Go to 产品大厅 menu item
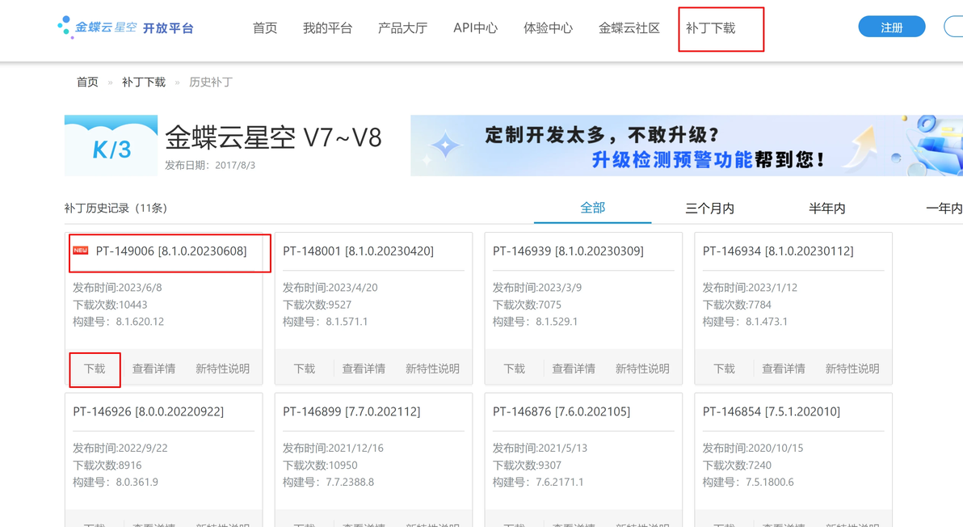 (x=402, y=28)
